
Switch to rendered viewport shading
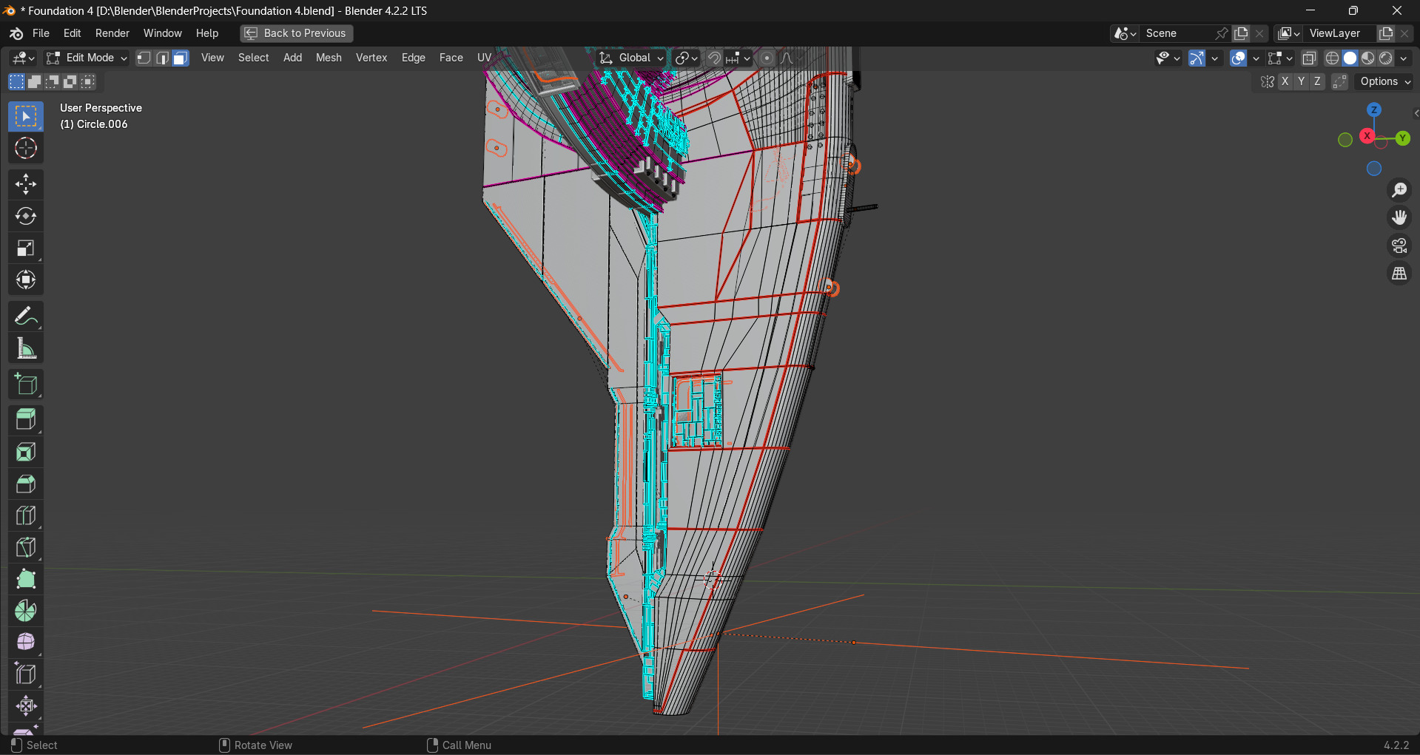[x=1386, y=58]
